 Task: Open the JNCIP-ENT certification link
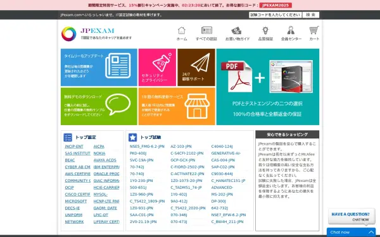click(74, 147)
